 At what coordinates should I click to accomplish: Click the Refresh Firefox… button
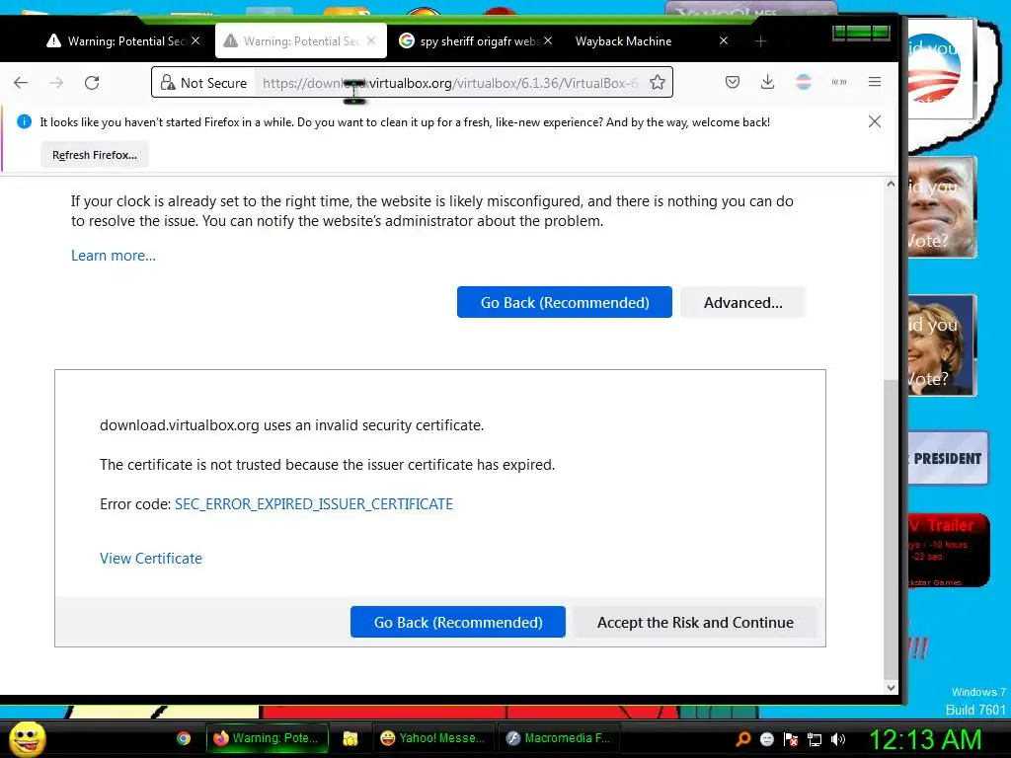(94, 155)
